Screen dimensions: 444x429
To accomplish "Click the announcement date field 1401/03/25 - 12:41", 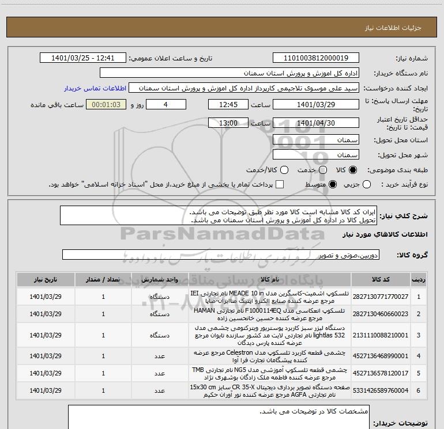I will coord(82,58).
